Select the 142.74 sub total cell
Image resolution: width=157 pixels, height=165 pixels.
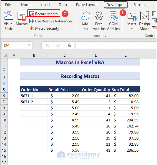point(125,126)
